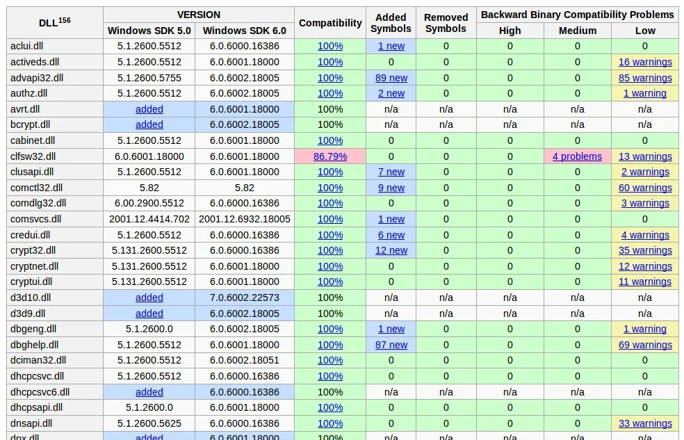Open the 1 new symbols link for aclui.dll
The image size is (684, 440).
[391, 46]
